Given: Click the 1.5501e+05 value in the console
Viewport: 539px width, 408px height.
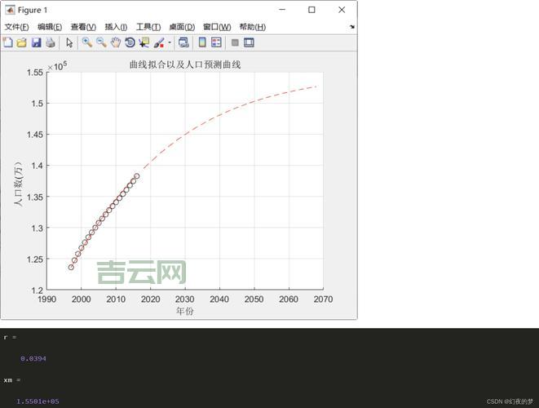Looking at the screenshot, I should [x=38, y=401].
